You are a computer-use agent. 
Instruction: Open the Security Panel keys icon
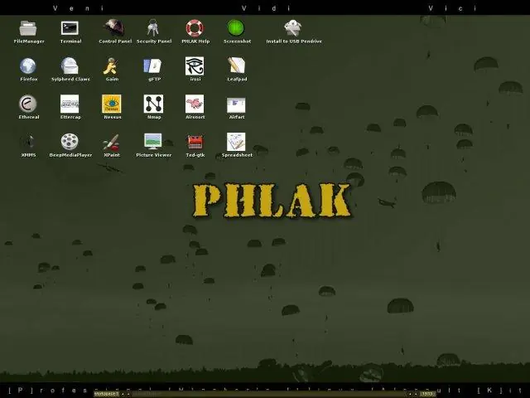[152, 27]
